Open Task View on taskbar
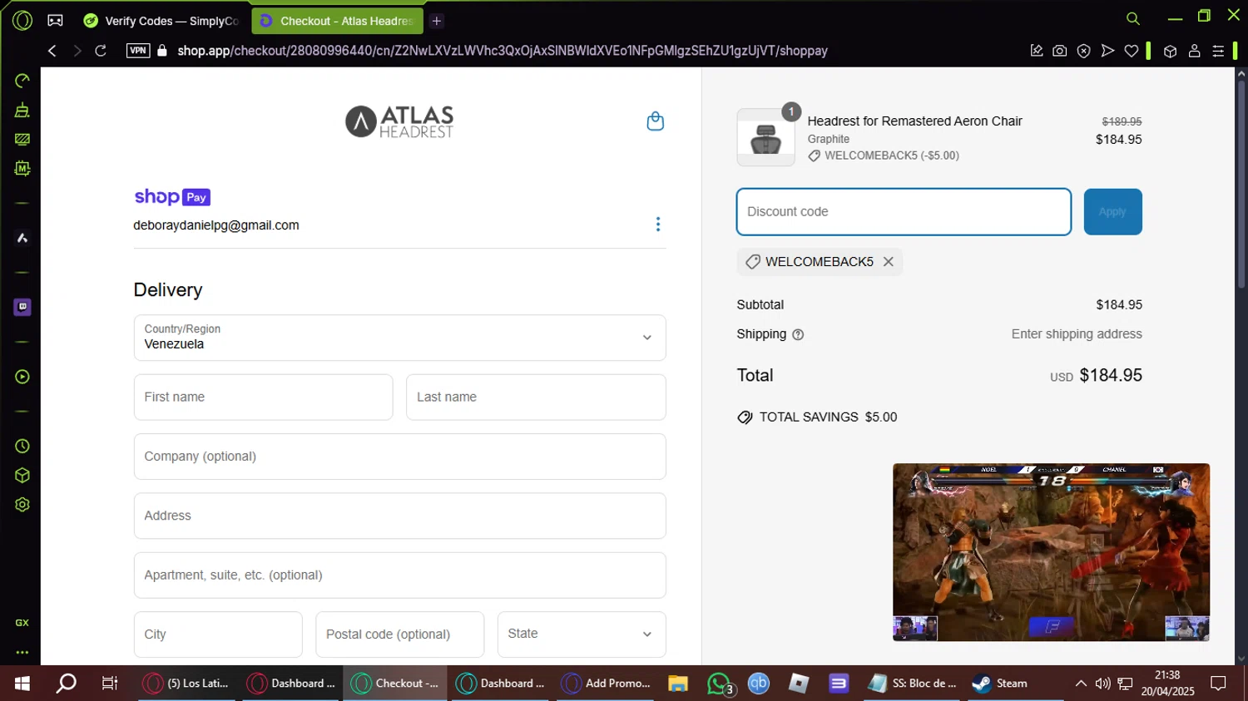Screen dimensions: 1248x701 click(x=110, y=684)
